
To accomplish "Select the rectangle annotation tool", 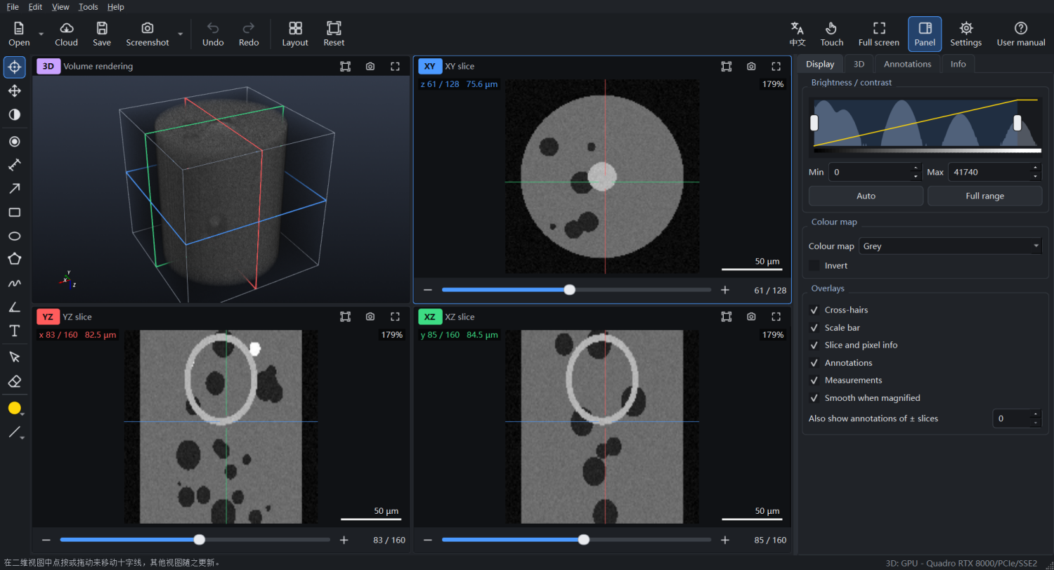I will coord(15,212).
